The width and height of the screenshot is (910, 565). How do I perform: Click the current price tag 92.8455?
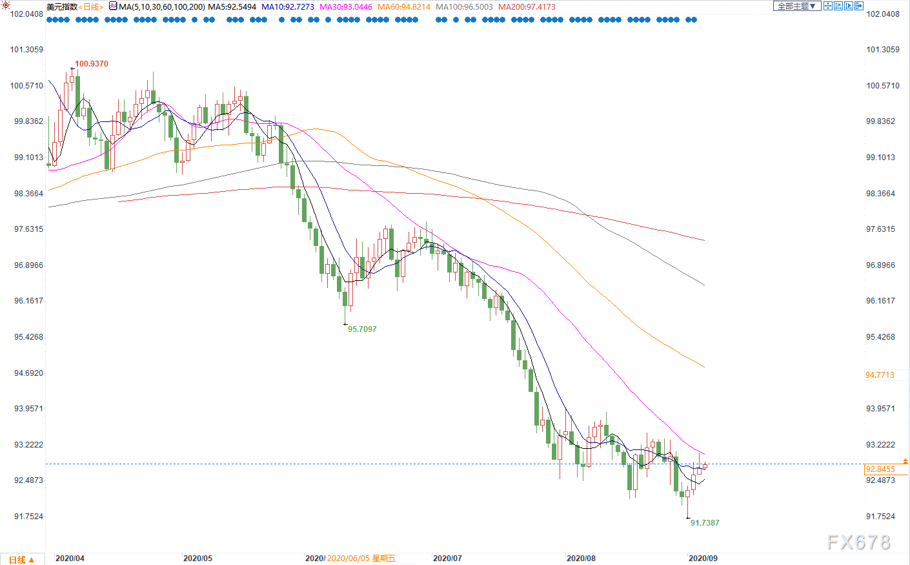880,469
